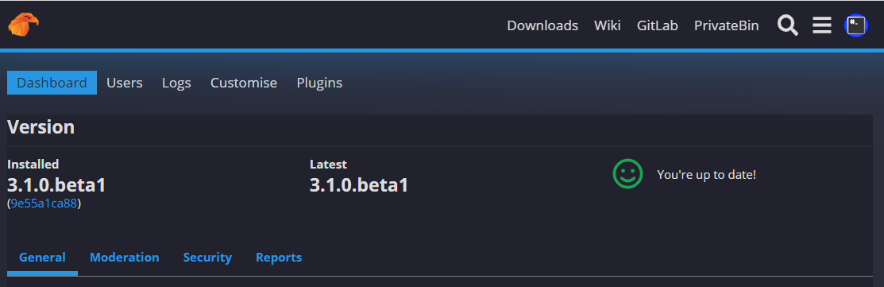Select the General dashboard tab

42,258
